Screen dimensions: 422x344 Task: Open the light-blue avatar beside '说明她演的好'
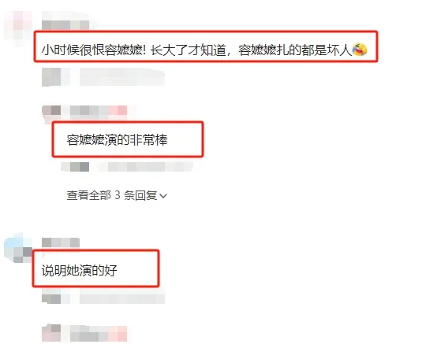tap(18, 249)
